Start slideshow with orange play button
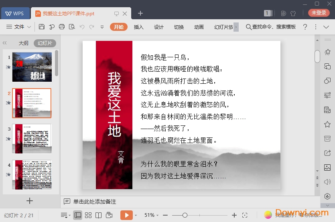The height and width of the screenshot is (222, 335). pos(126,215)
